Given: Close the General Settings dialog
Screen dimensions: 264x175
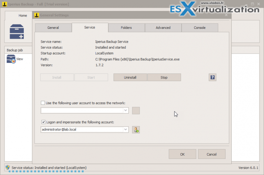Looking at the screenshot, I should [226, 15].
